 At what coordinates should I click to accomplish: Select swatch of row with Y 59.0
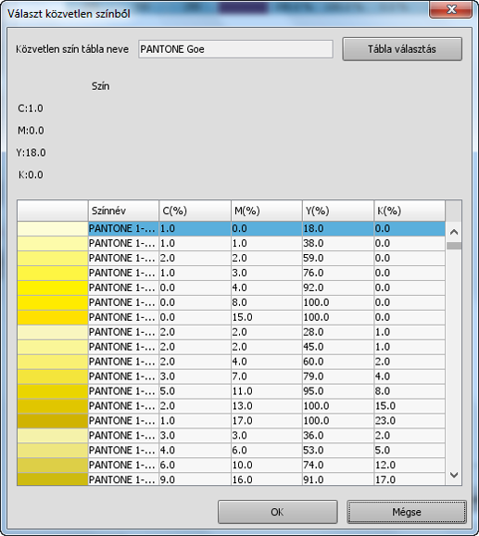53,258
